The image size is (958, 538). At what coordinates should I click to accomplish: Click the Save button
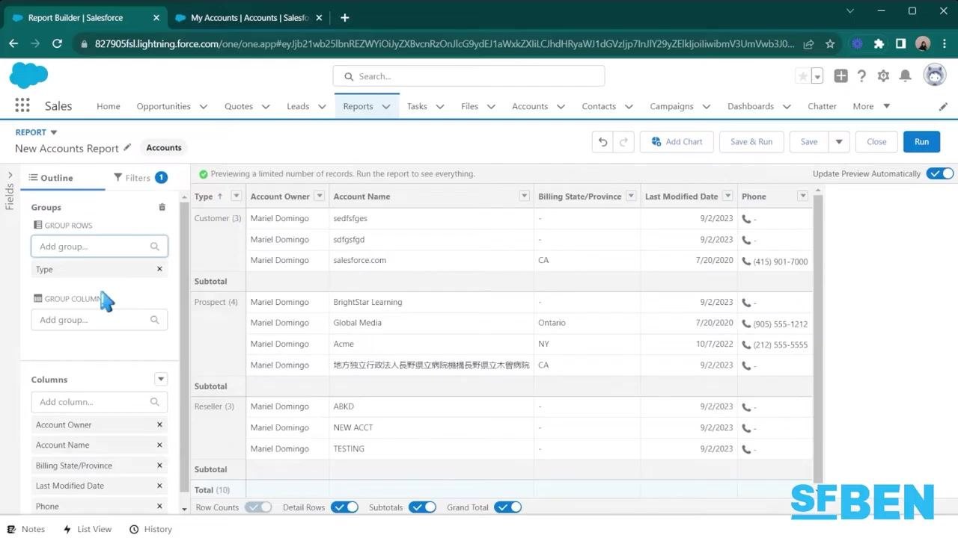(x=809, y=142)
